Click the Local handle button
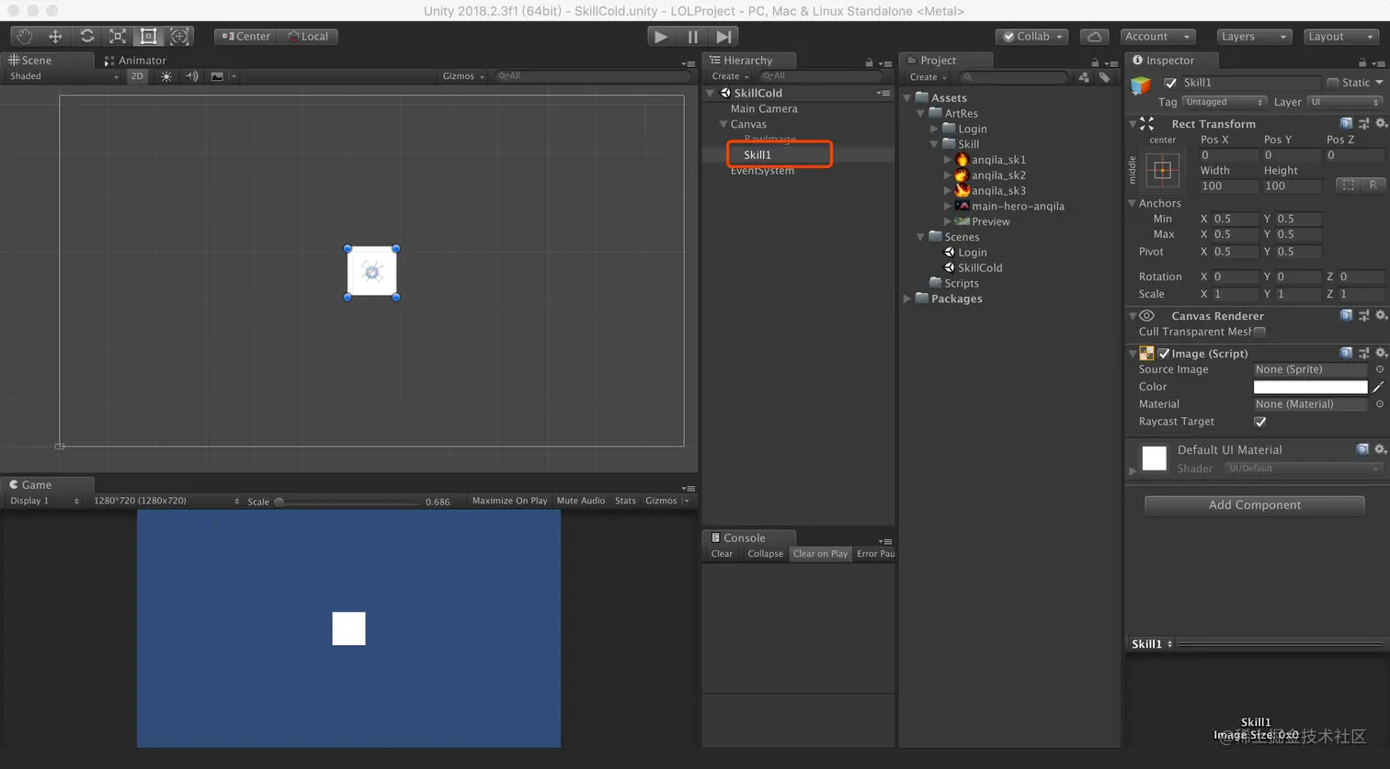The image size is (1390, 769). click(x=308, y=37)
